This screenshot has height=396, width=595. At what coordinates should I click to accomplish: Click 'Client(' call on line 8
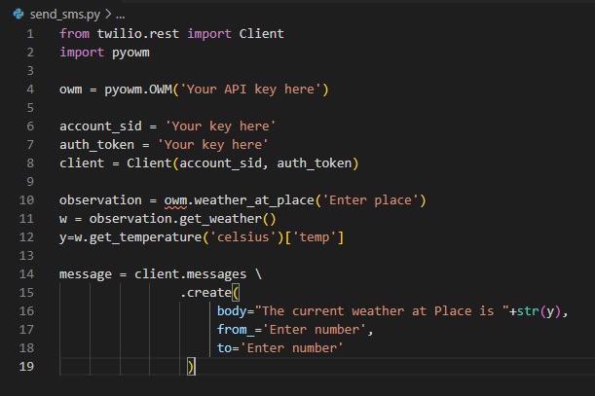tap(153, 163)
